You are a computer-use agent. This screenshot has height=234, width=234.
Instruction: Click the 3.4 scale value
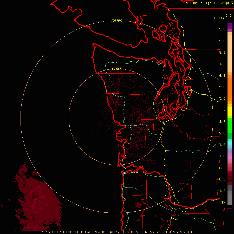(222, 122)
